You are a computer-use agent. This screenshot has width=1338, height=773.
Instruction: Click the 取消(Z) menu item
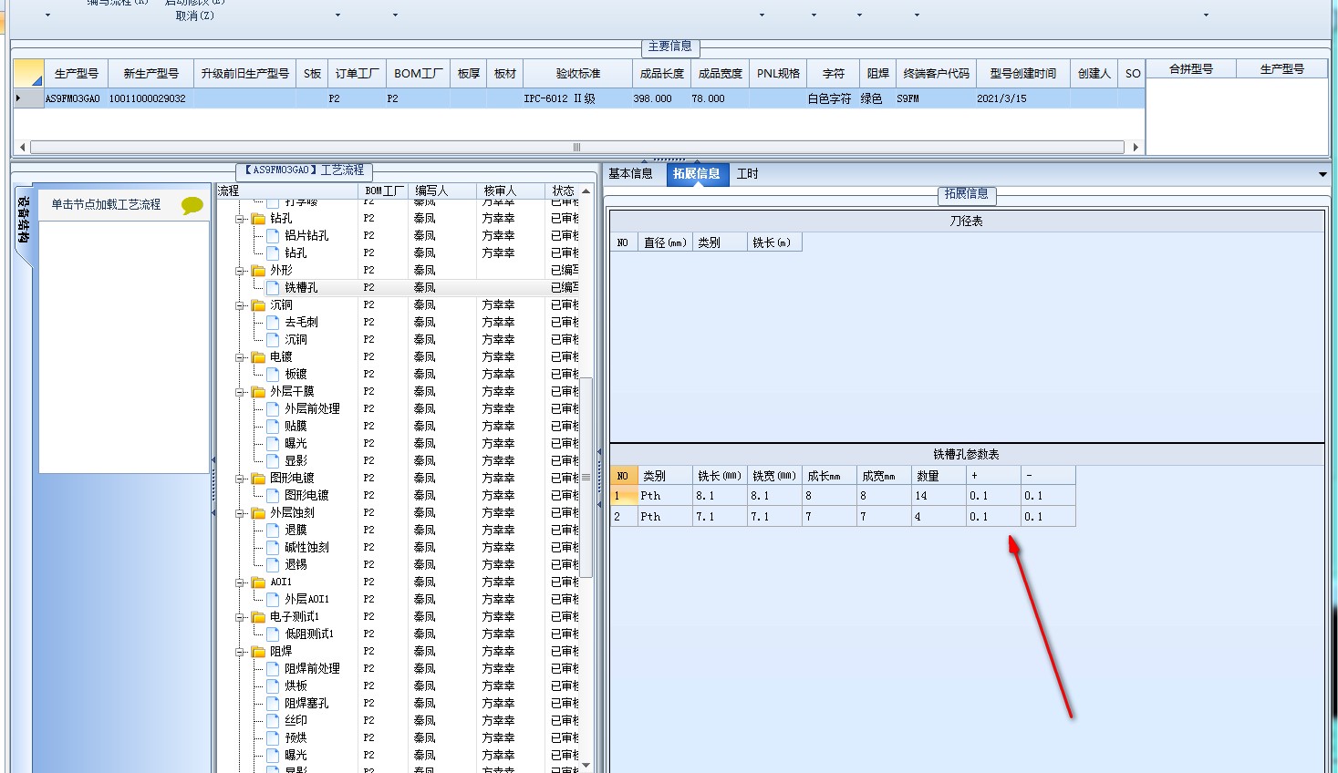(x=195, y=15)
